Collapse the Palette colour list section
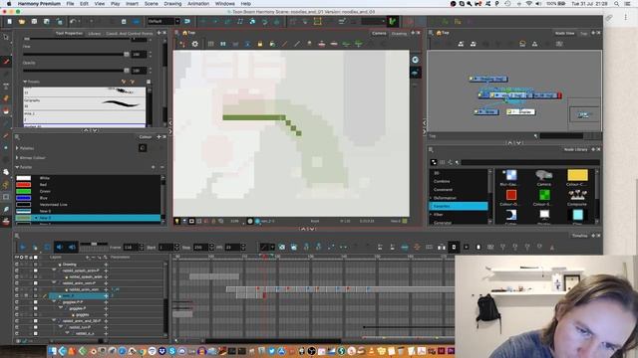Viewport: 638px width, 358px height. [x=17, y=167]
